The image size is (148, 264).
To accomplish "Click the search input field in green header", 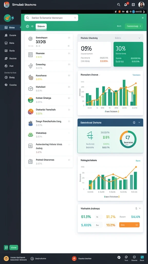I will [51, 18].
